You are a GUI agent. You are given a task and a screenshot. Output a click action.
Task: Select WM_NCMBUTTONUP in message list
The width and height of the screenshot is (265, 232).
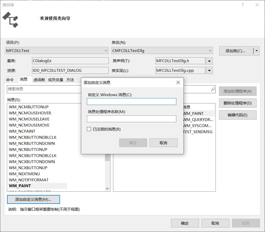(29, 107)
